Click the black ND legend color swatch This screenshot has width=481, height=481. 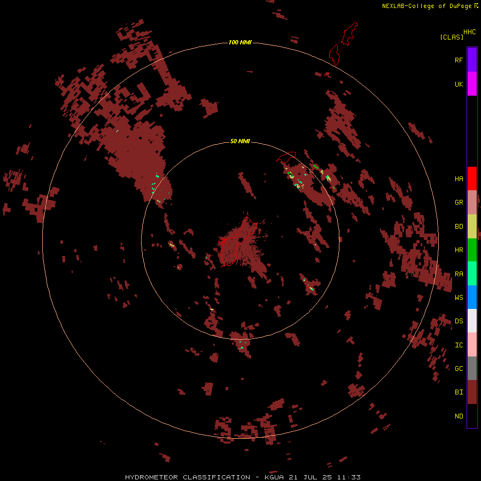[472, 416]
